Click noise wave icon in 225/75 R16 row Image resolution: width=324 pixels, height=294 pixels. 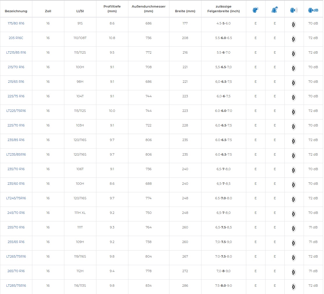(x=294, y=97)
